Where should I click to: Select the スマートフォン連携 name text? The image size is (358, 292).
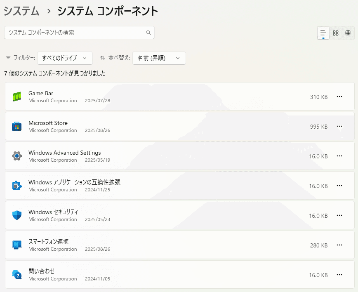coord(48,242)
